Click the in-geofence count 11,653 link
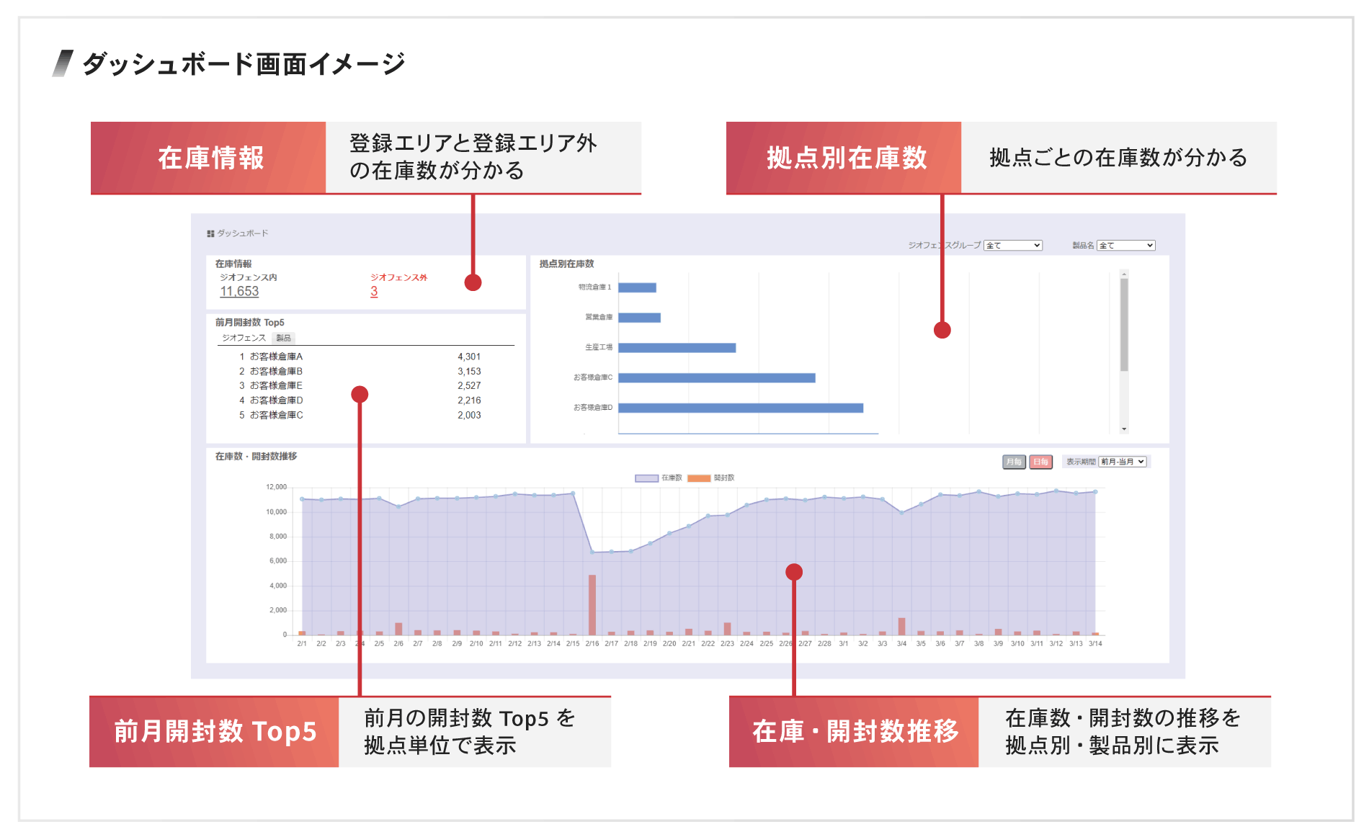1369x837 pixels. pyautogui.click(x=239, y=292)
